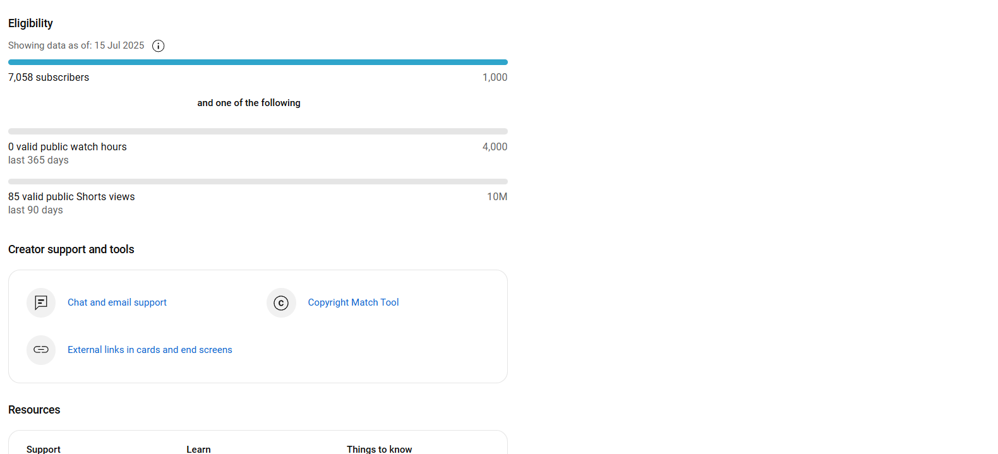This screenshot has width=998, height=454.
Task: Click the external links chain icon
Action: pyautogui.click(x=41, y=350)
